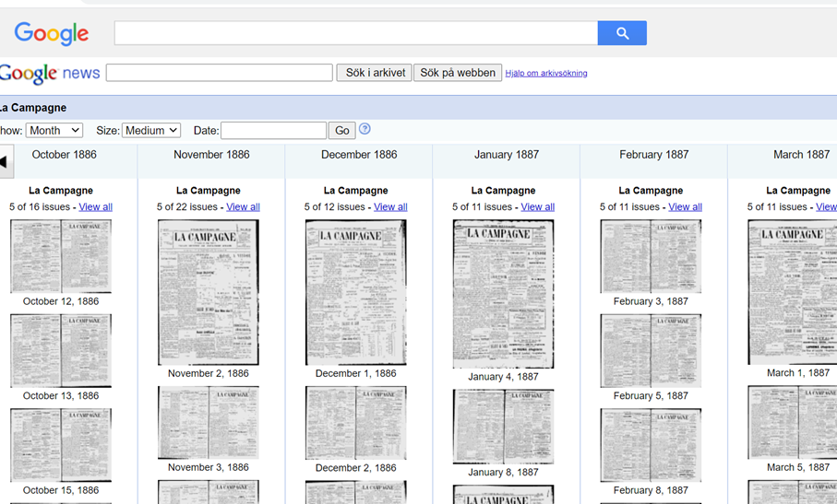Open Hjälp om arkivsökning link

[546, 73]
